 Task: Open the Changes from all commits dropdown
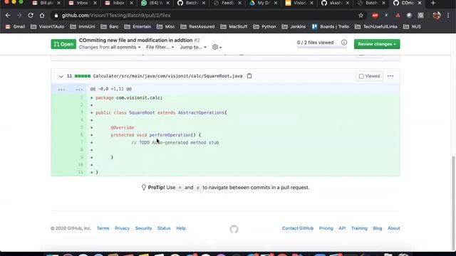point(110,47)
